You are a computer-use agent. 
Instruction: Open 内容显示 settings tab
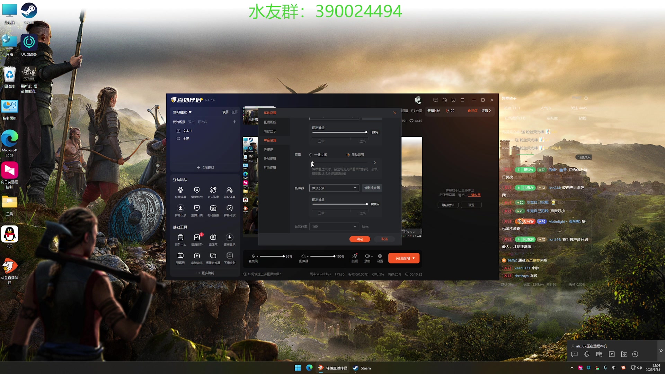270,131
